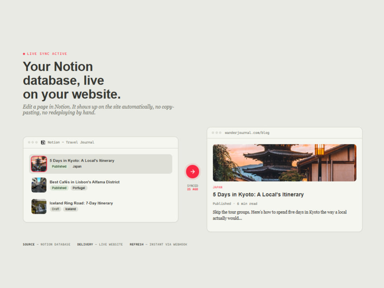This screenshot has height=288, width=384.
Task: Click the Portugal tag
Action: [x=79, y=188]
